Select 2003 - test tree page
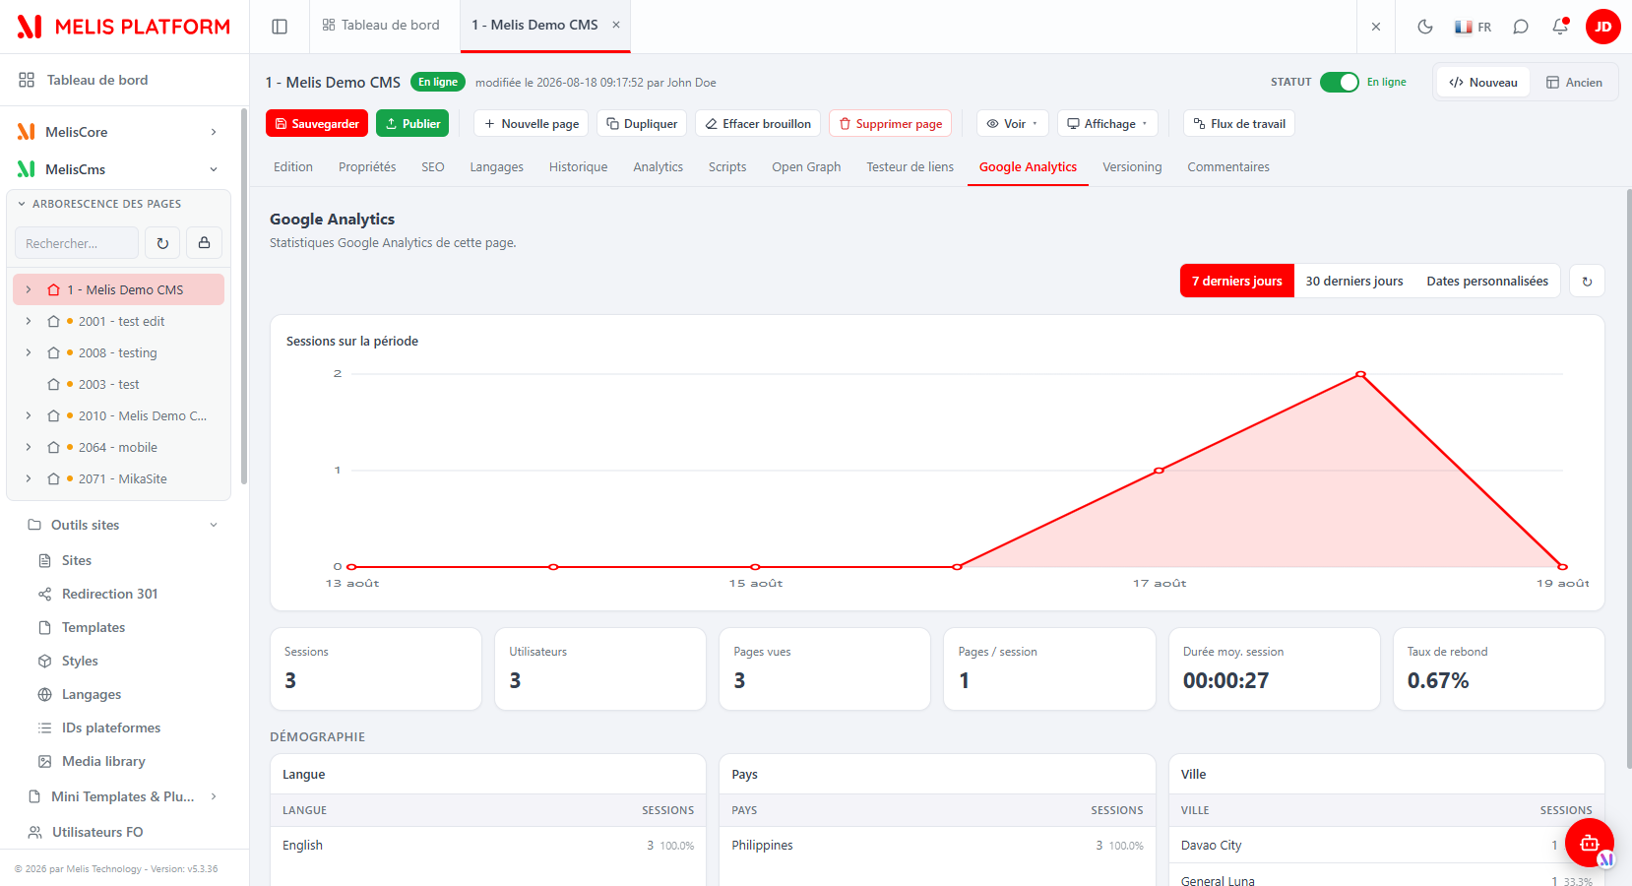 [108, 384]
